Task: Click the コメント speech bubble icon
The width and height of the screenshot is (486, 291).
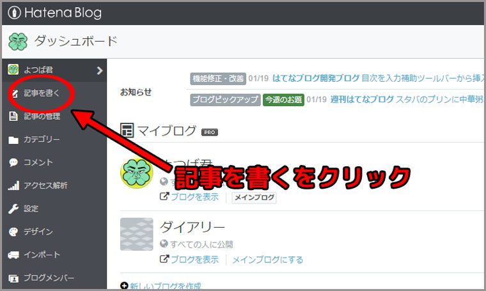Action: [13, 162]
